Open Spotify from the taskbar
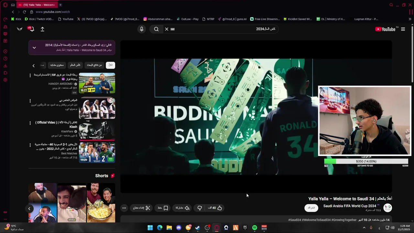The height and width of the screenshot is (233, 414). [255, 228]
